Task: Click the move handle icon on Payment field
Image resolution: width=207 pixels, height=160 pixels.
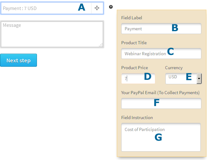Action: (97, 8)
